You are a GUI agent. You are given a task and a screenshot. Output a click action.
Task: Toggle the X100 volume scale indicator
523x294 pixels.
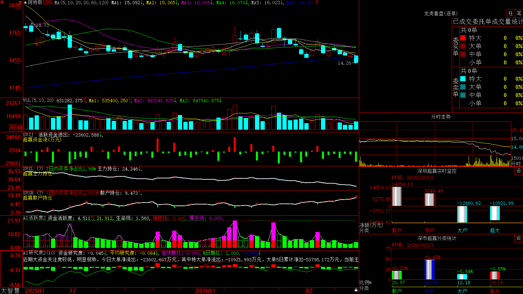coord(16,128)
